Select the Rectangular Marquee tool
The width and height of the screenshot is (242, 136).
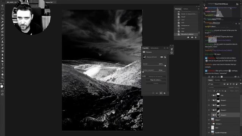tap(2, 9)
